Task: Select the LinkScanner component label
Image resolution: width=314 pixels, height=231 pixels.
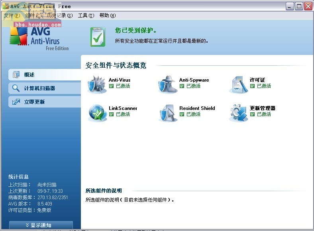Action: pos(123,108)
